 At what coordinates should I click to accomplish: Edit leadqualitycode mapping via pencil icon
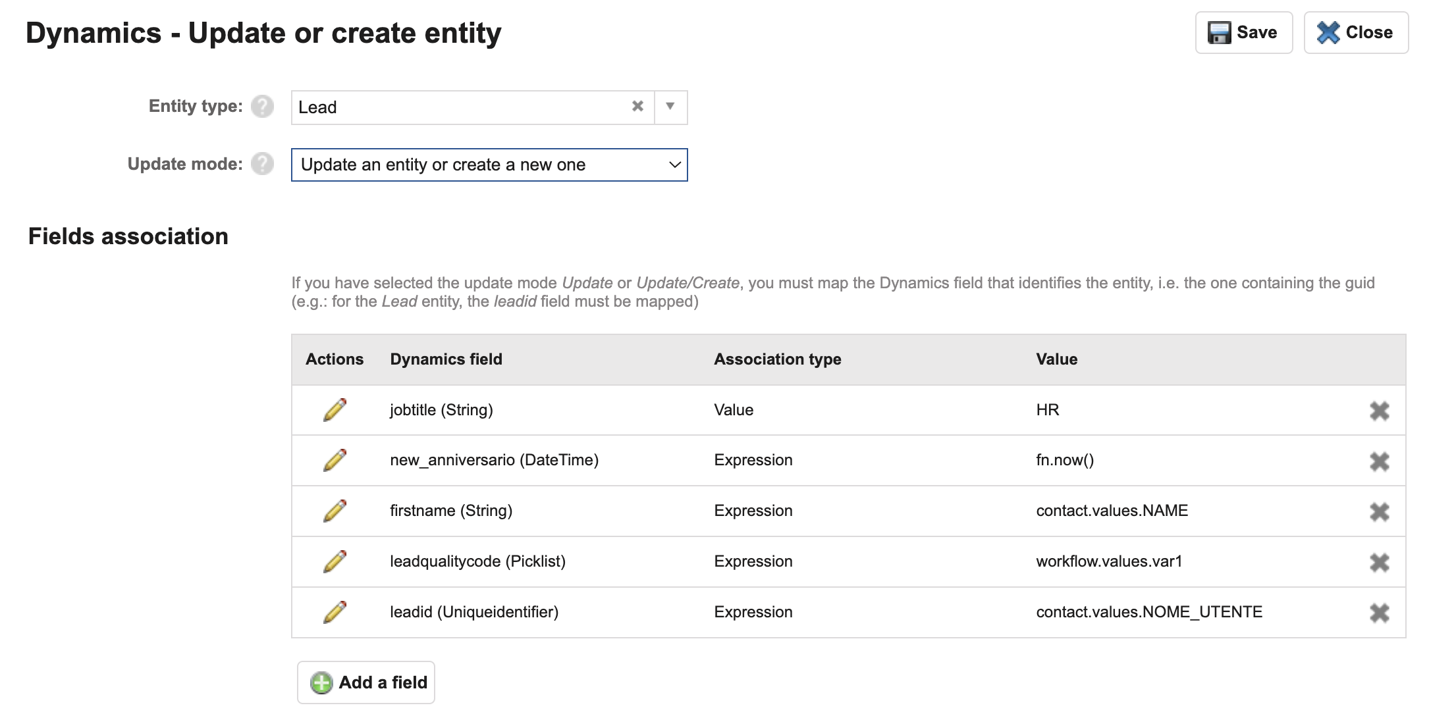335,562
